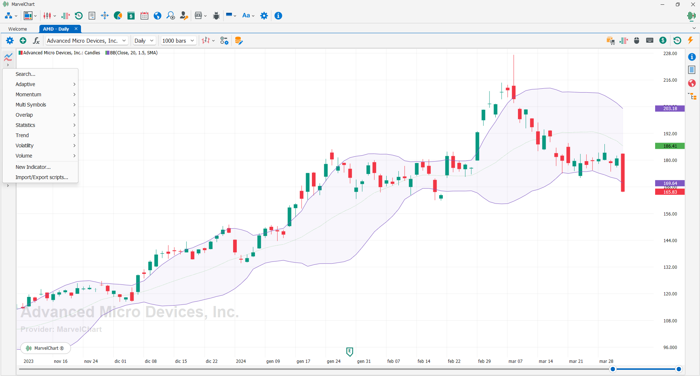Open the order book icon in chart toolbar
This screenshot has height=376, width=700.
pyautogui.click(x=624, y=40)
